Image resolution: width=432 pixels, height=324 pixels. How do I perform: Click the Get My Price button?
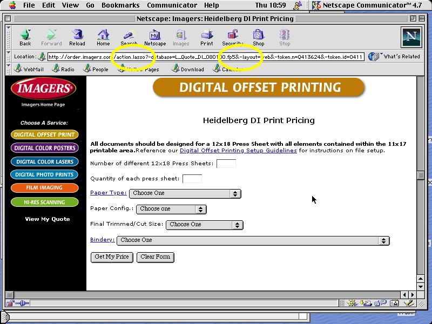click(112, 257)
